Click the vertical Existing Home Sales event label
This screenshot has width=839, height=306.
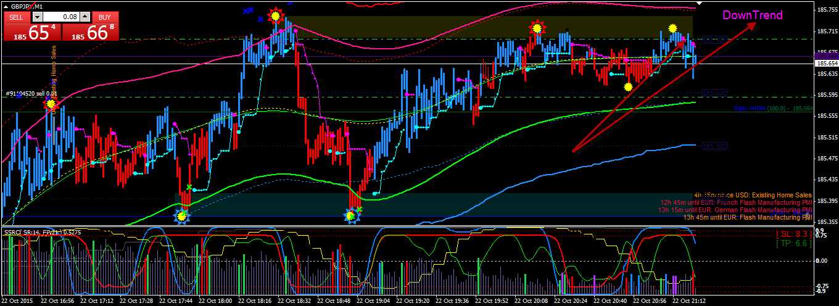[54, 80]
